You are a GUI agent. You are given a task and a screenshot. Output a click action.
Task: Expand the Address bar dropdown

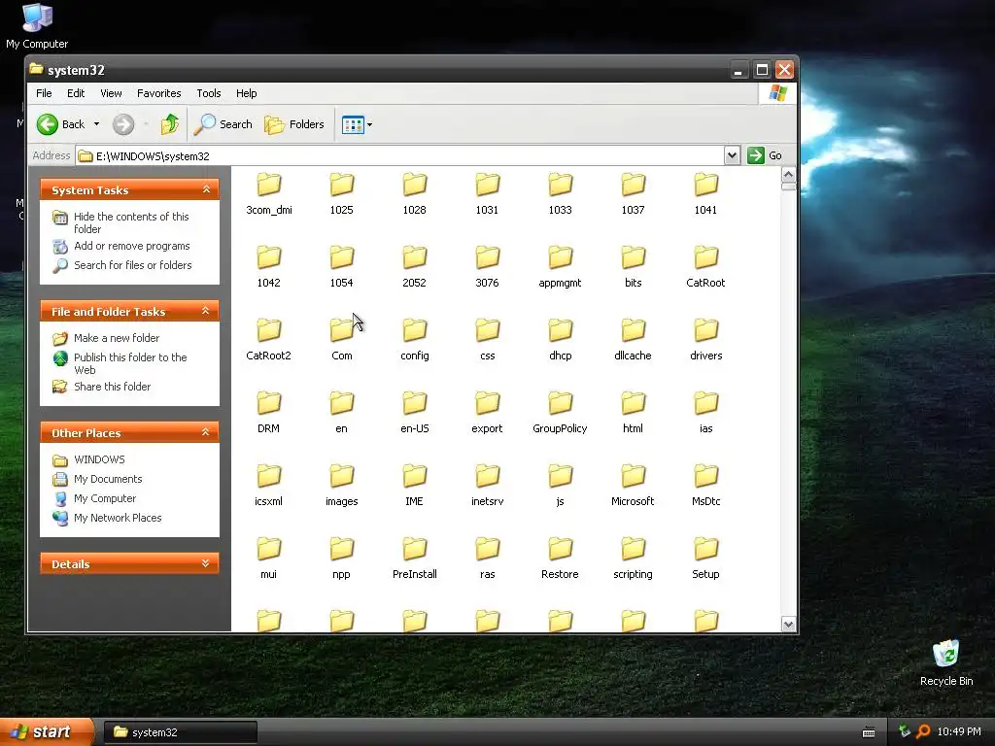click(732, 155)
